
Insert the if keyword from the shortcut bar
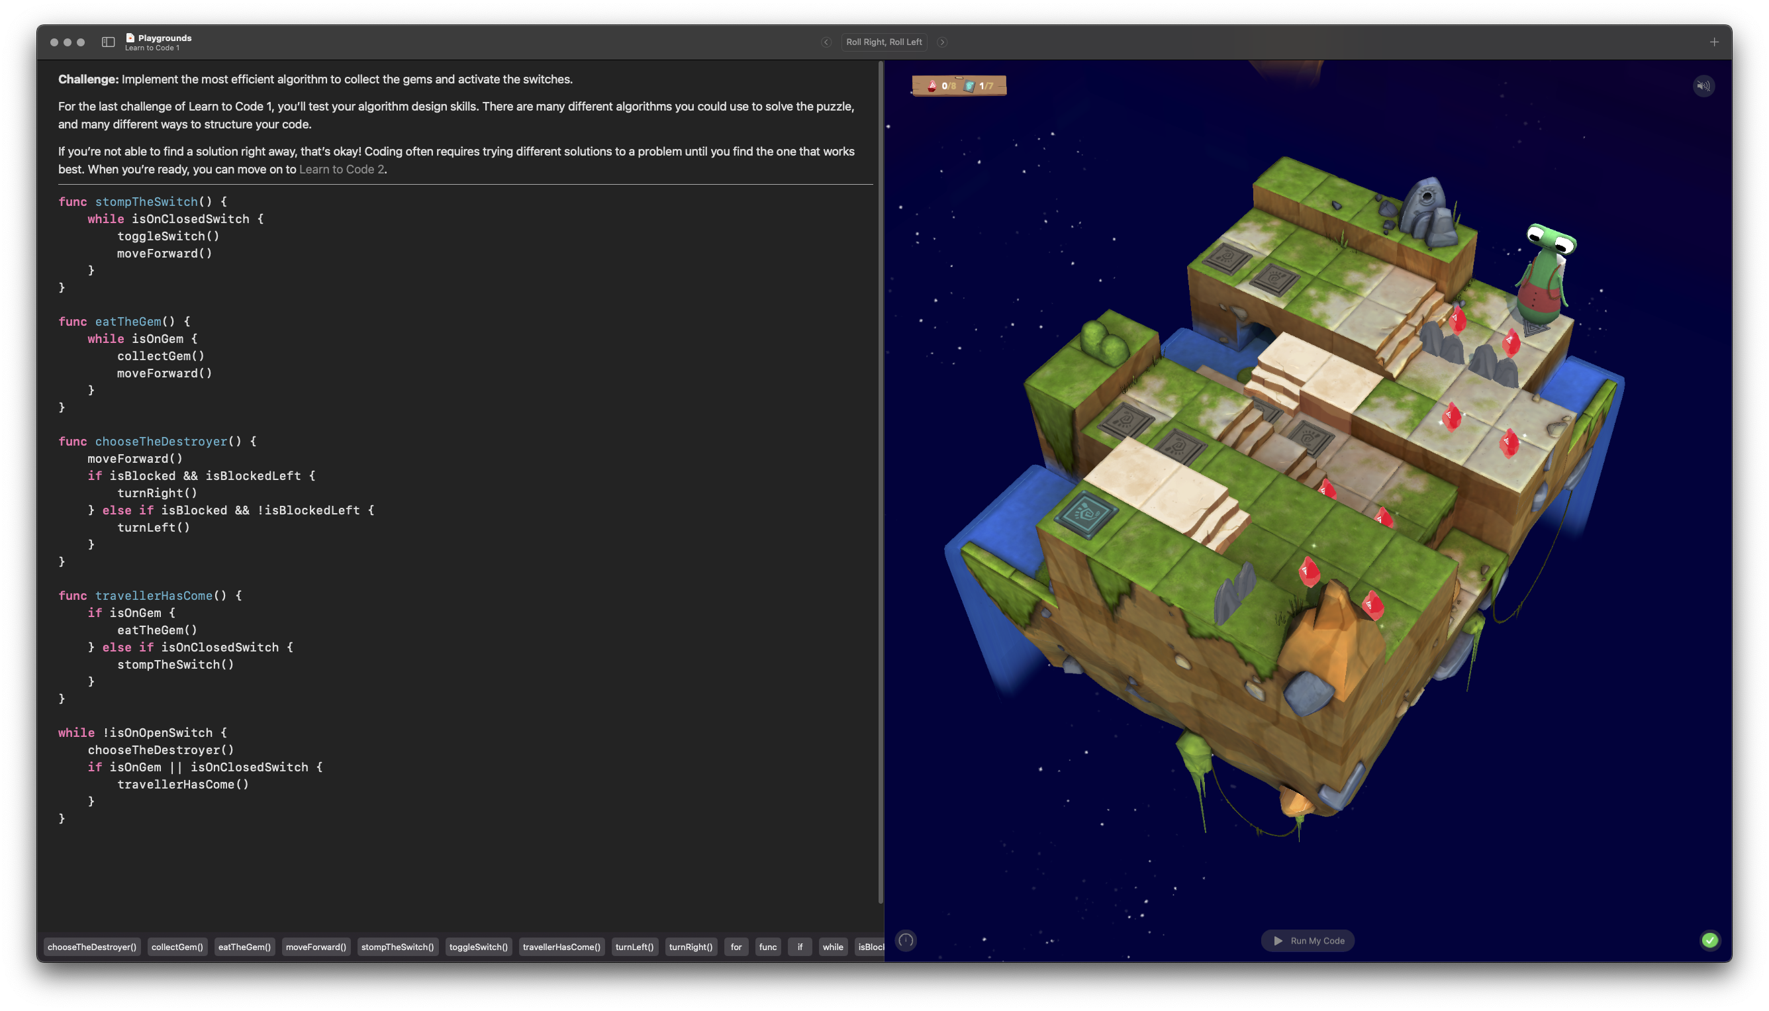point(800,946)
